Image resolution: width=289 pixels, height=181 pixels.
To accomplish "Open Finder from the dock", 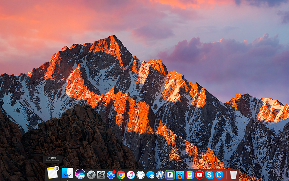I will tap(67, 174).
